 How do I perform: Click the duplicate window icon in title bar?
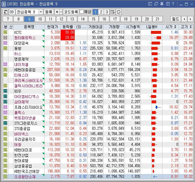(156, 4)
